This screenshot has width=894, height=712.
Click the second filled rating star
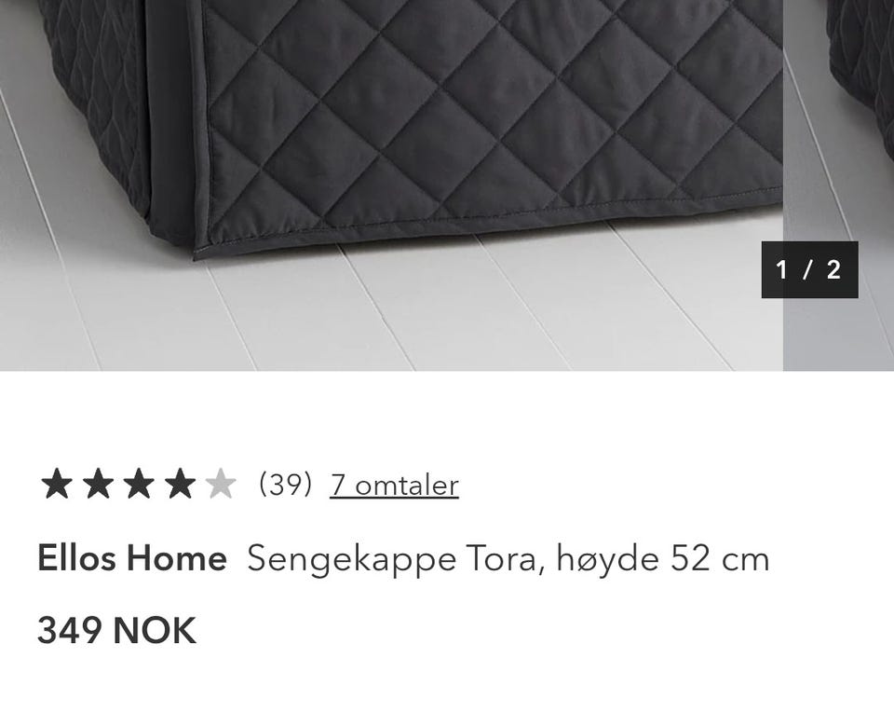pyautogui.click(x=98, y=484)
